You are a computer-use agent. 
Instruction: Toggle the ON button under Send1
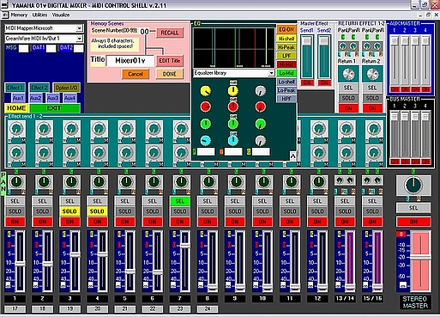coord(307,82)
